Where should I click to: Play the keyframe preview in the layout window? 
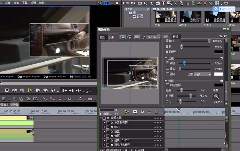(127, 112)
